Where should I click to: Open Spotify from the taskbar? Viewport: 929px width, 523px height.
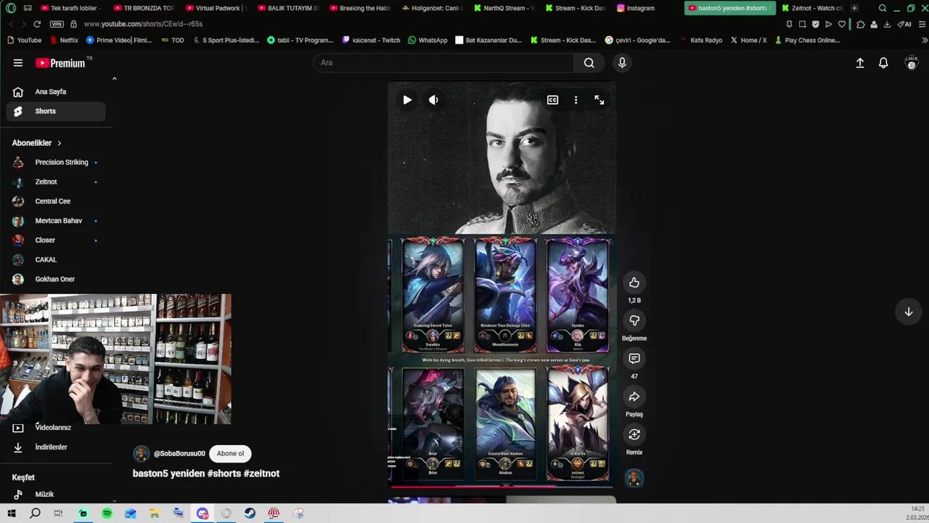coord(107,514)
